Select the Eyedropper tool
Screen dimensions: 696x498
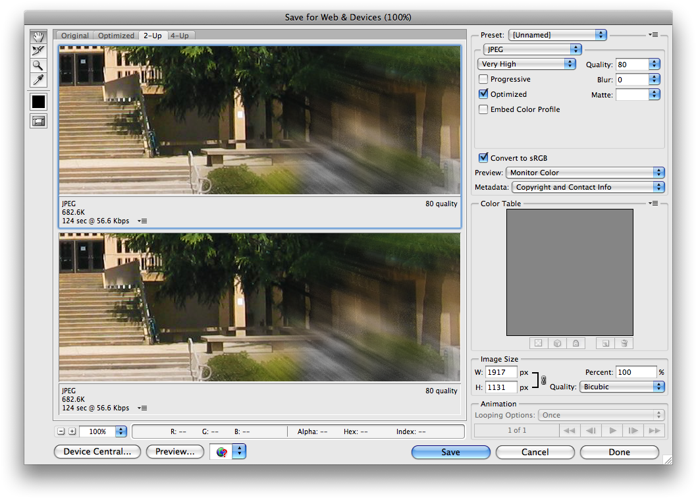(x=38, y=80)
